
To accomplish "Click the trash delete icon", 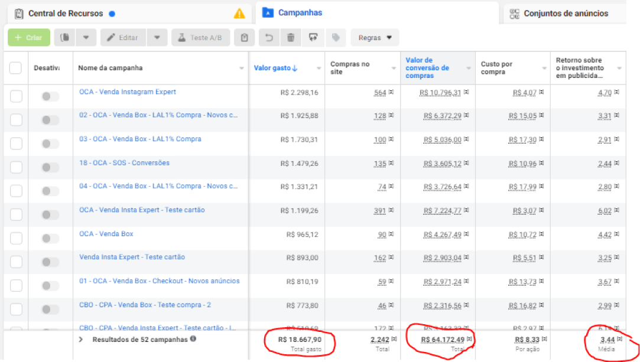I will [x=290, y=38].
